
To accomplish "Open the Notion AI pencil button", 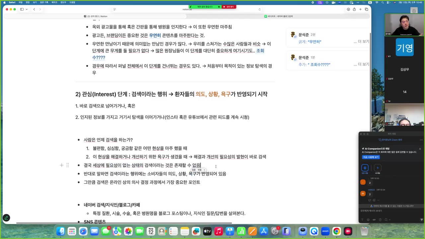I will [6, 218].
